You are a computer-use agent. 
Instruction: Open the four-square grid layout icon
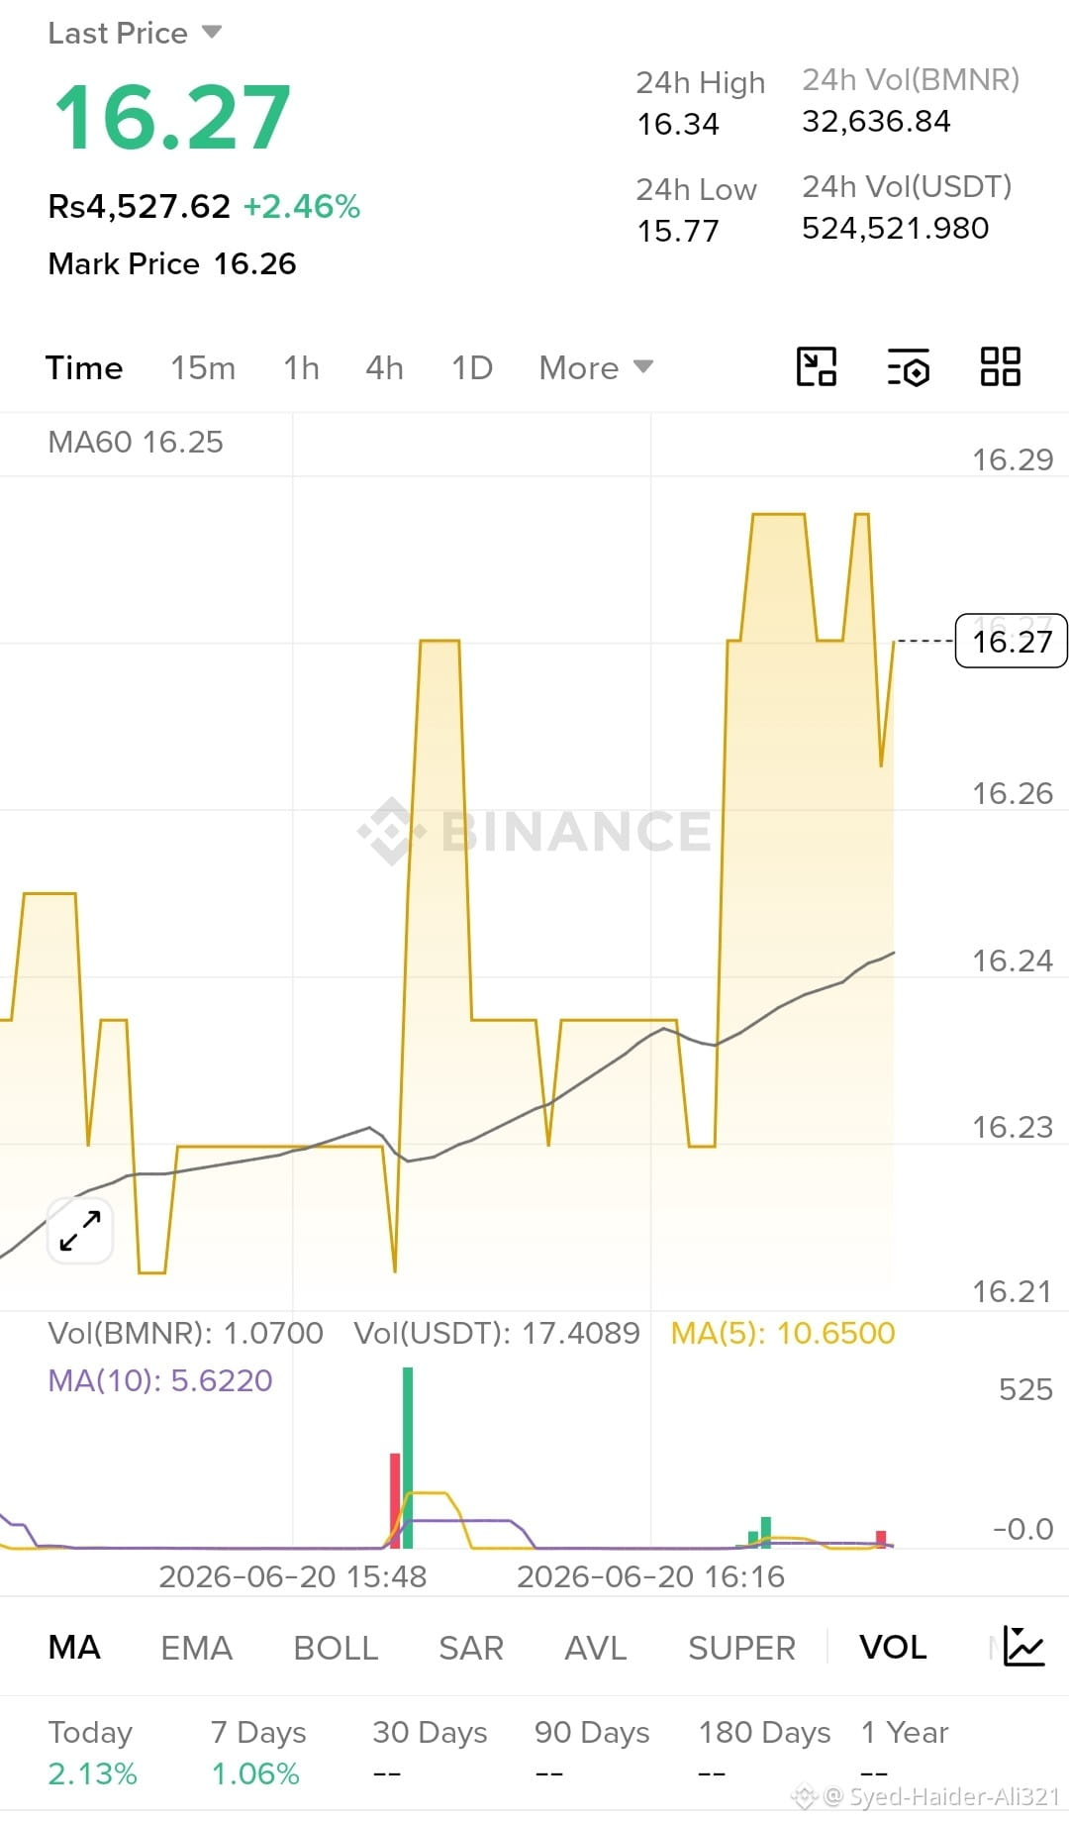click(x=1000, y=366)
